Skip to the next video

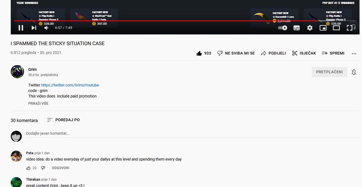click(x=34, y=28)
